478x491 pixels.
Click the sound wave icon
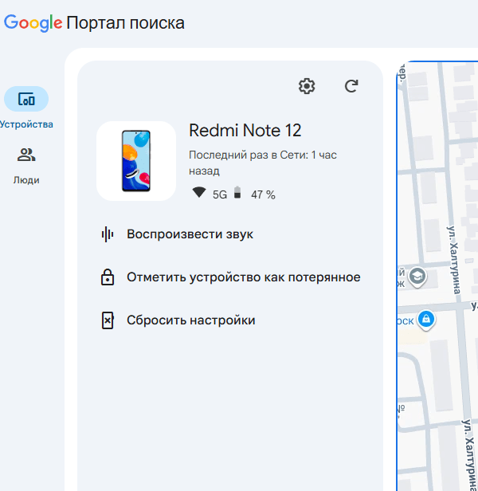(108, 234)
